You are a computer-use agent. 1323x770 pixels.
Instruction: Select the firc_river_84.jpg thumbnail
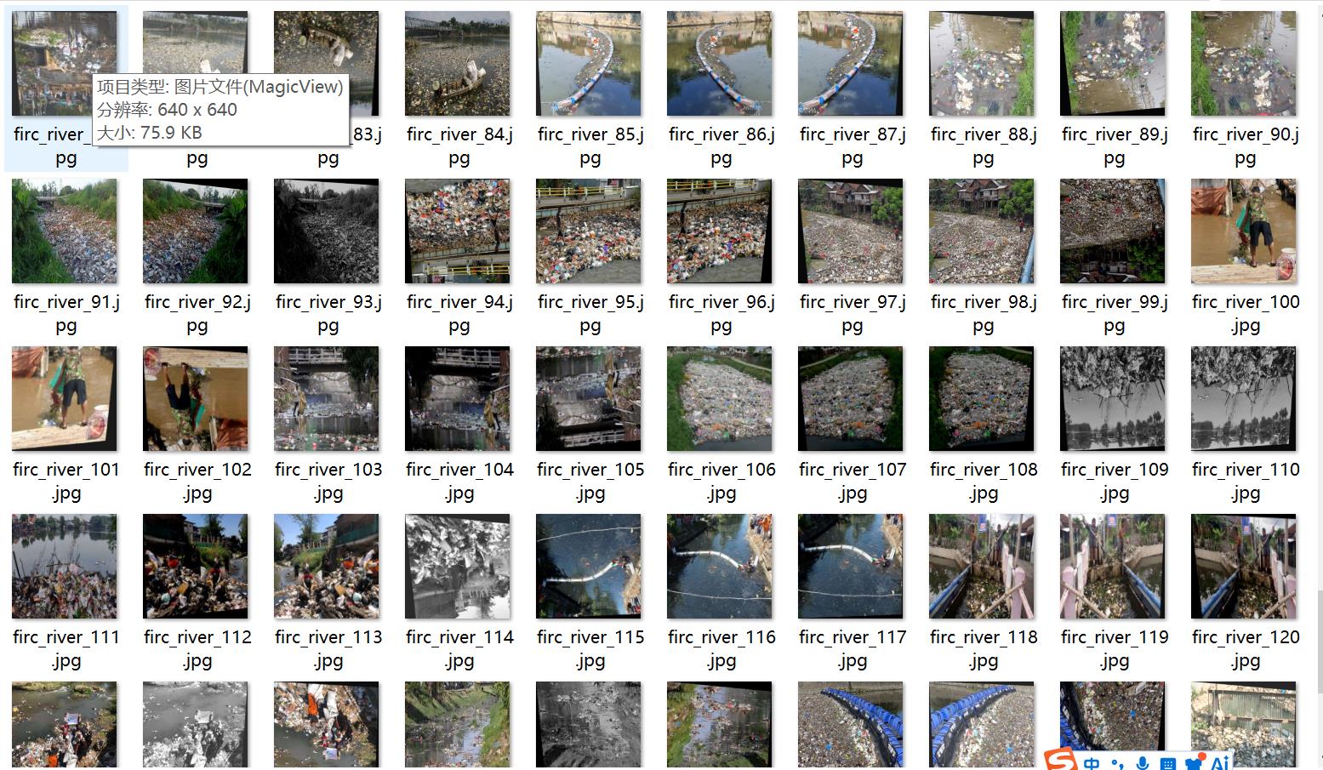(x=458, y=64)
